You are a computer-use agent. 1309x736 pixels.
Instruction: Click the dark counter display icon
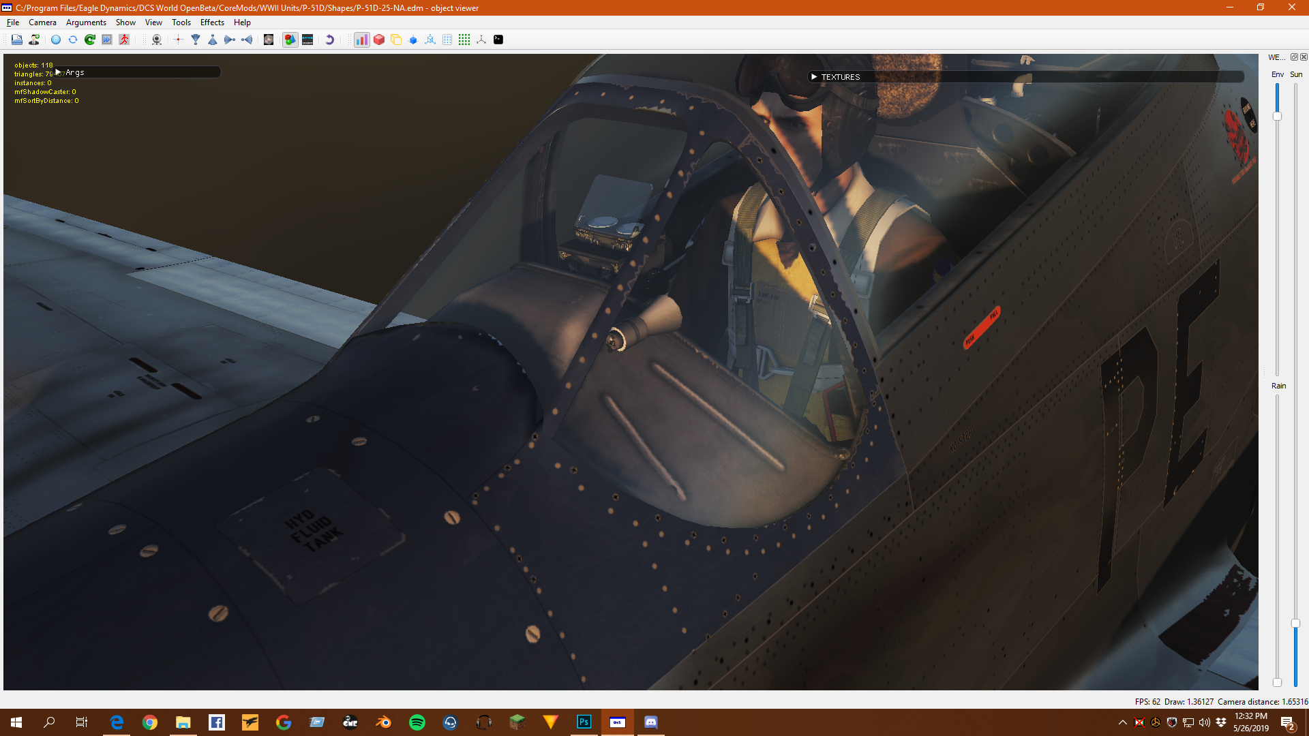click(x=307, y=40)
